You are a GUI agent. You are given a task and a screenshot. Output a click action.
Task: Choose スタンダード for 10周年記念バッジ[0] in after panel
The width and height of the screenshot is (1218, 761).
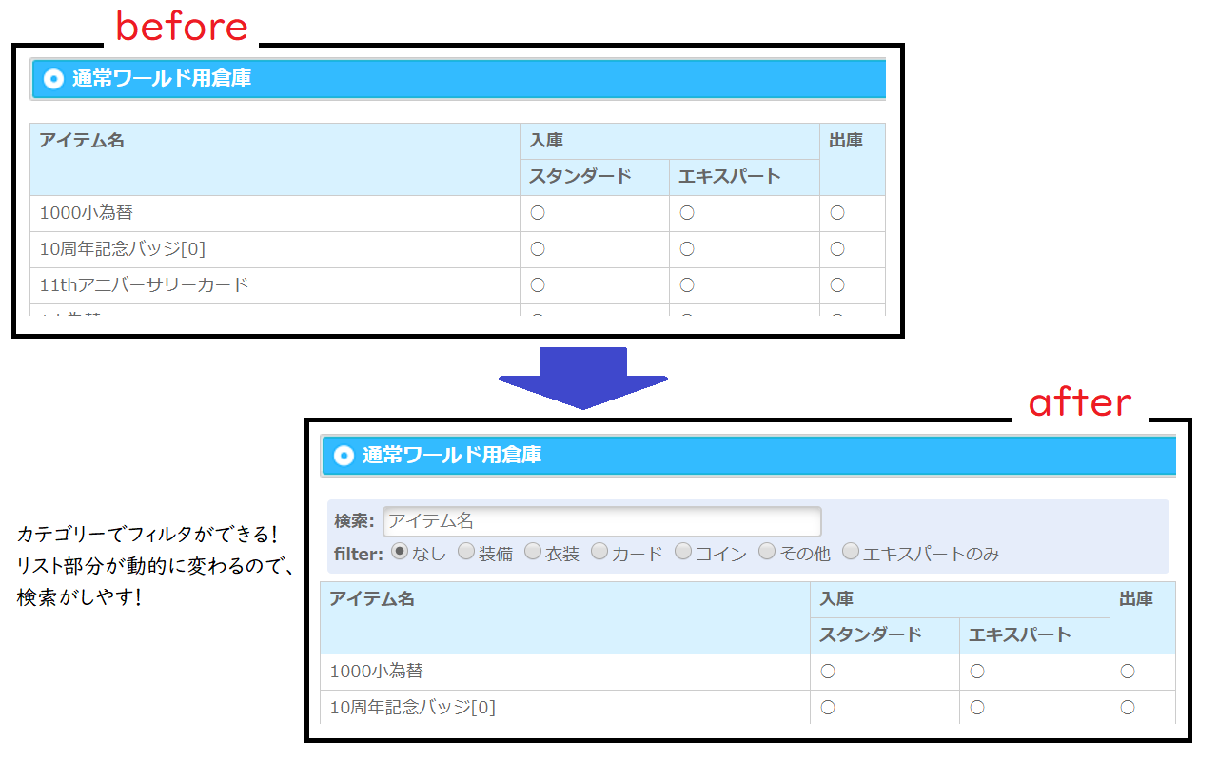pos(828,708)
